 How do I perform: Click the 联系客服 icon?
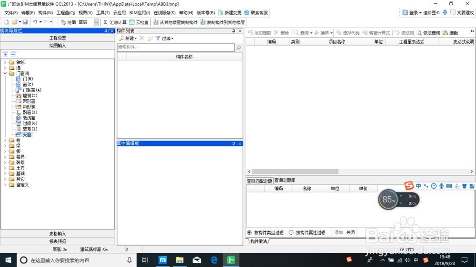(x=247, y=12)
